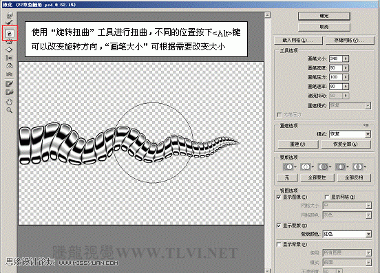Click the 画笔大小 value field

(336, 58)
